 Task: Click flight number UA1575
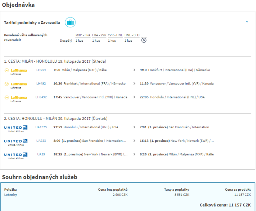click(x=41, y=127)
